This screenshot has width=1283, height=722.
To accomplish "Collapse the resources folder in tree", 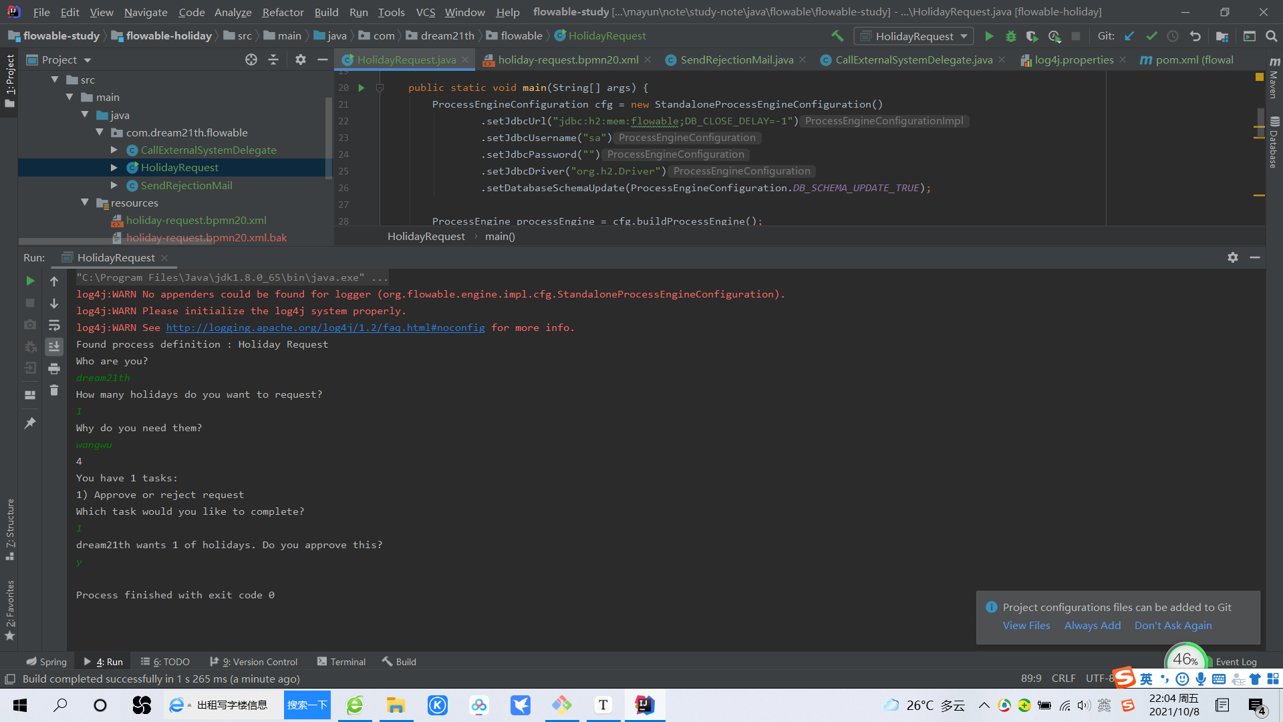I will tap(85, 203).
